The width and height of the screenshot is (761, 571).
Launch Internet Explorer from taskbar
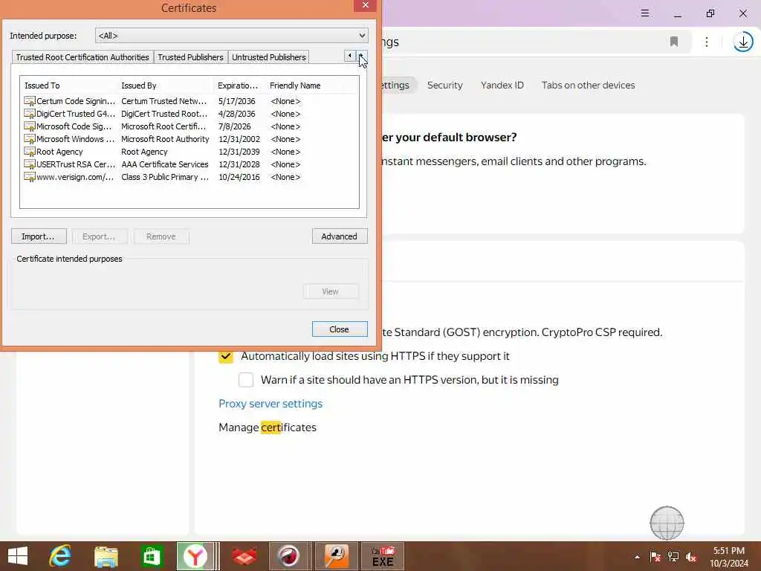tap(60, 556)
